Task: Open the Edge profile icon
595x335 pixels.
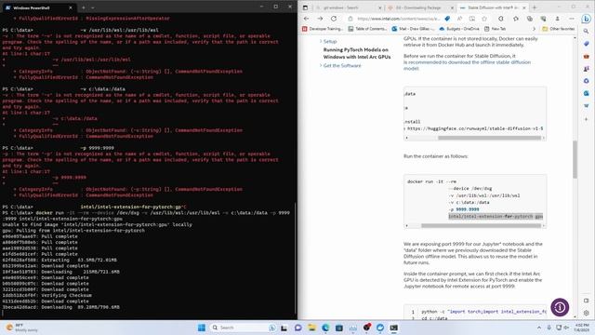Action: pos(557,19)
